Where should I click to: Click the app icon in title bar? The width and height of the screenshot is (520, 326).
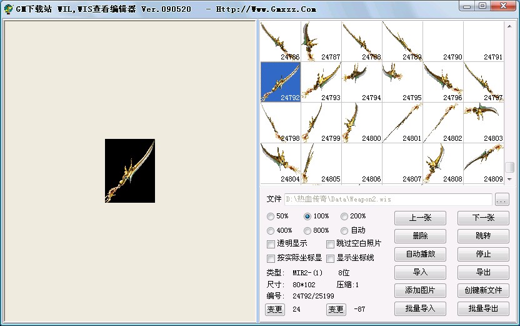(x=9, y=9)
